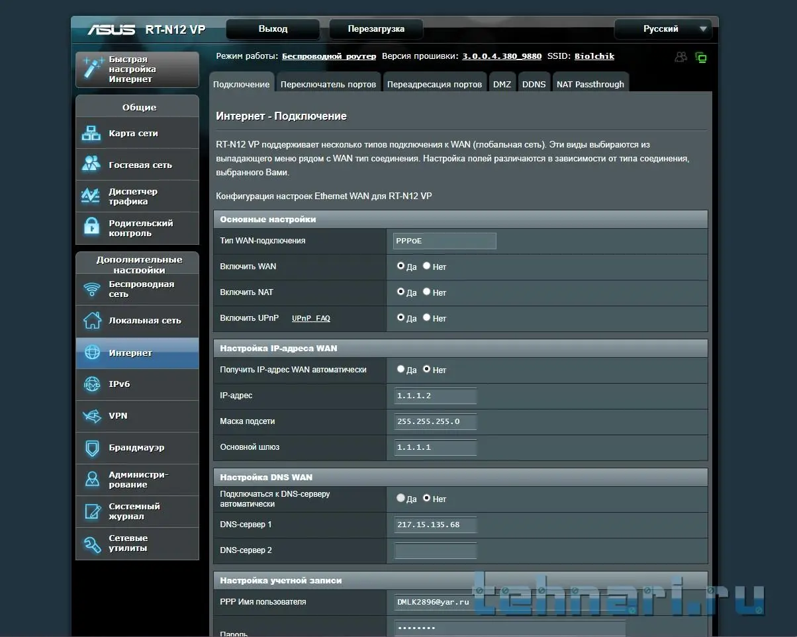The width and height of the screenshot is (797, 637).
Task: Open the Biolchik SSID link
Action: [x=594, y=57]
